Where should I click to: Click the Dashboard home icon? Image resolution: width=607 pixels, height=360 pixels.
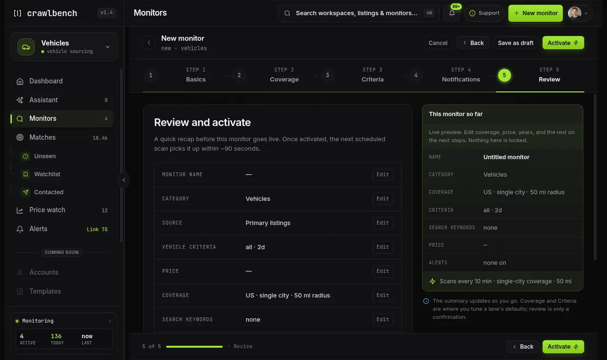[20, 81]
